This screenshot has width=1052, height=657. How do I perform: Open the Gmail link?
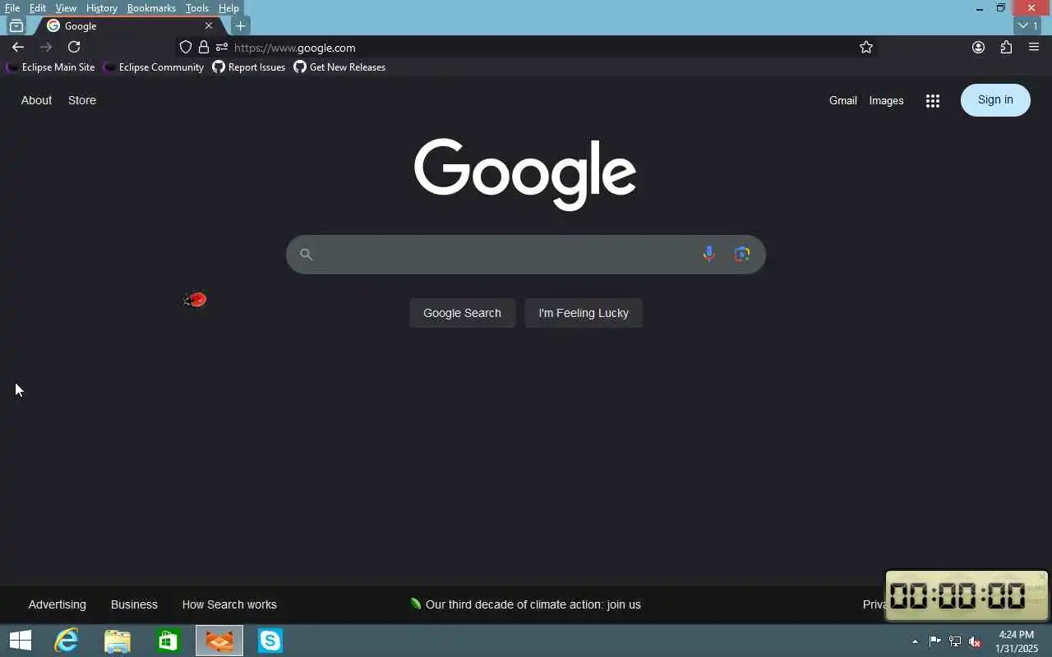843,101
